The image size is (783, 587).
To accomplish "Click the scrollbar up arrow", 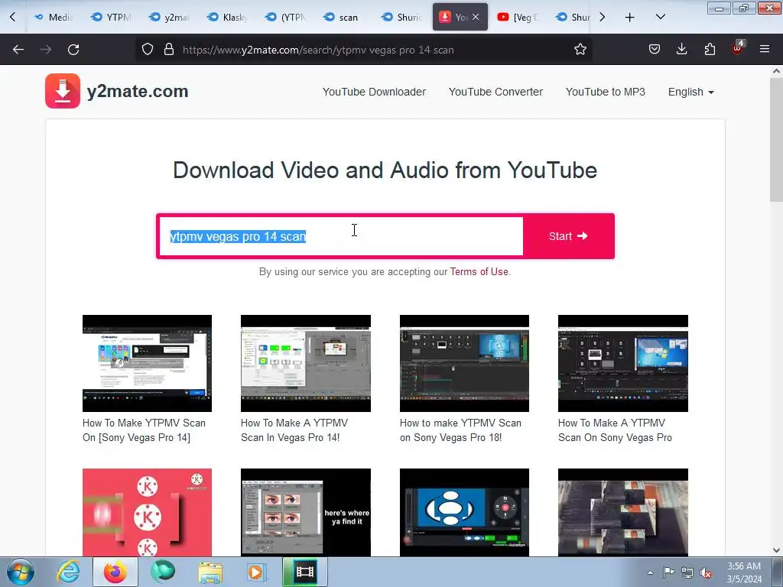I will 776,71.
